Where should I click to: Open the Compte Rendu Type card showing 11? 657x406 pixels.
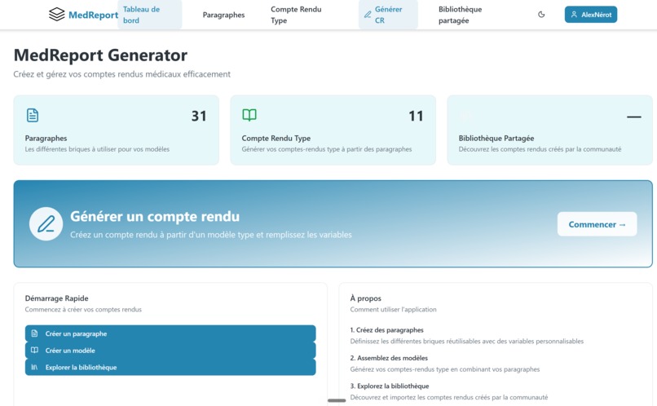coord(333,130)
